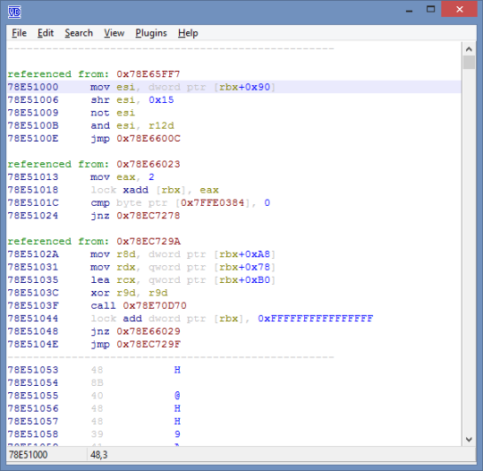
Task: Open the Edit menu
Action: [46, 33]
